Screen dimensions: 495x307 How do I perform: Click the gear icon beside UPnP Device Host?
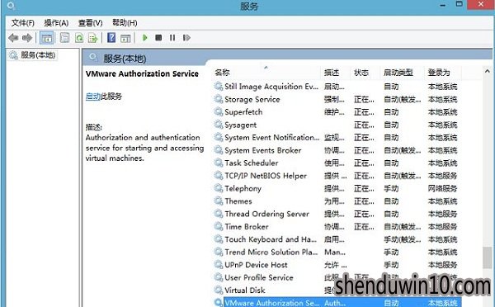pos(219,265)
